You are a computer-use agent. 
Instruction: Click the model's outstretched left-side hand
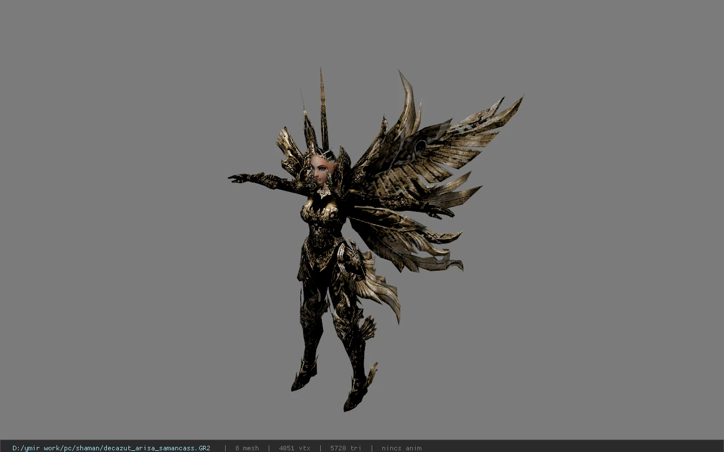pyautogui.click(x=239, y=178)
